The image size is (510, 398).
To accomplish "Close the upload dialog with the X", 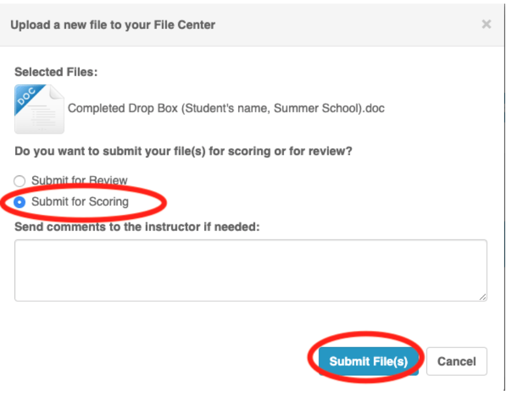I will point(486,24).
